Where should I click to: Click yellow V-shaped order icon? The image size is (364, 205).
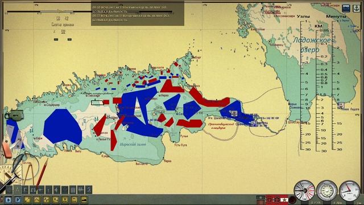[65, 199]
